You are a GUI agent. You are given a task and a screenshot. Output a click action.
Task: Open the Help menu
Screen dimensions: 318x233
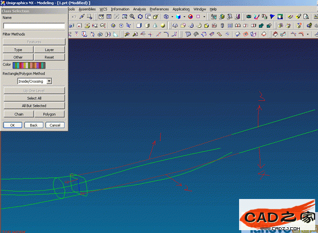tap(213, 9)
